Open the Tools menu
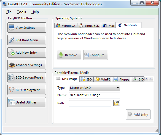This screenshot has height=135, width=161. (x=21, y=12)
